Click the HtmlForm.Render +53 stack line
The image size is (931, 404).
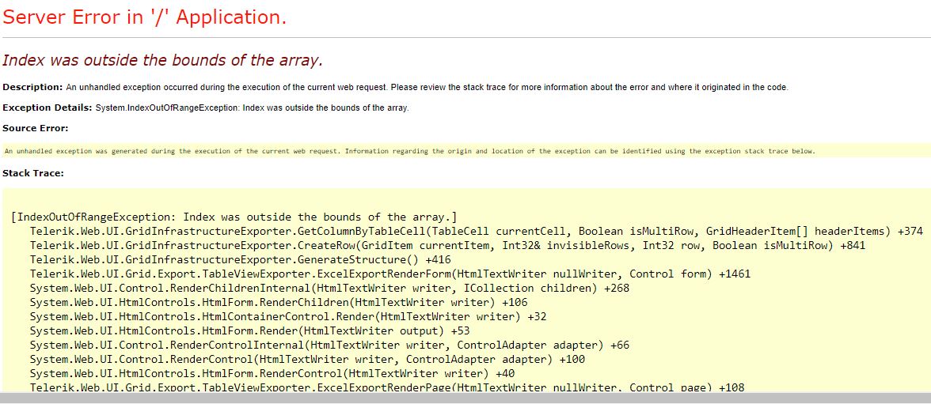(x=250, y=330)
